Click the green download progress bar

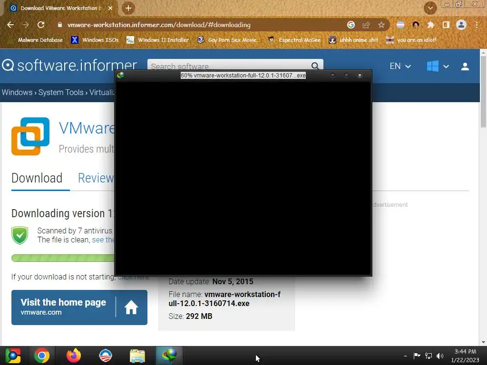click(x=63, y=258)
